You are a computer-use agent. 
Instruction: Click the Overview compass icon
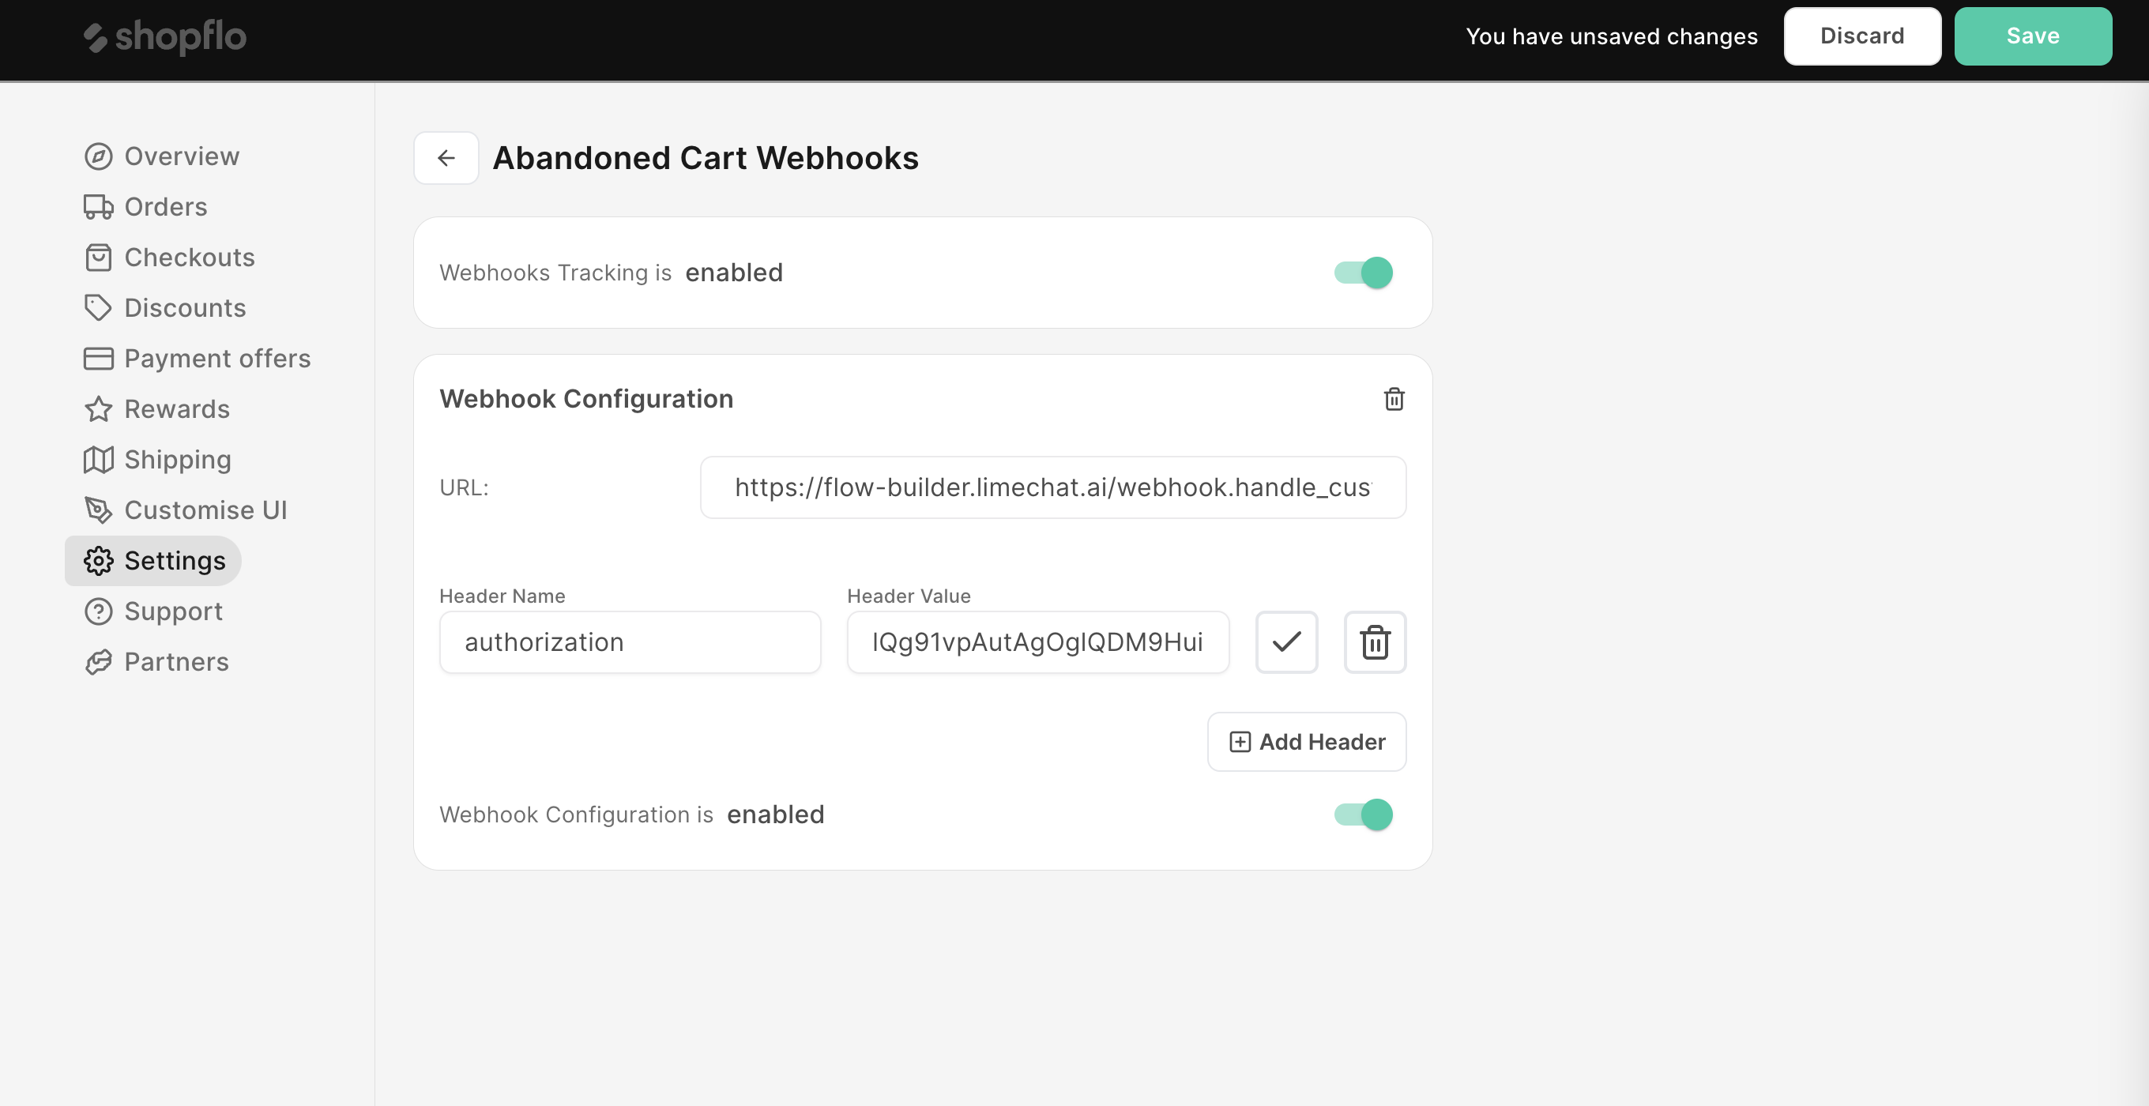click(99, 156)
